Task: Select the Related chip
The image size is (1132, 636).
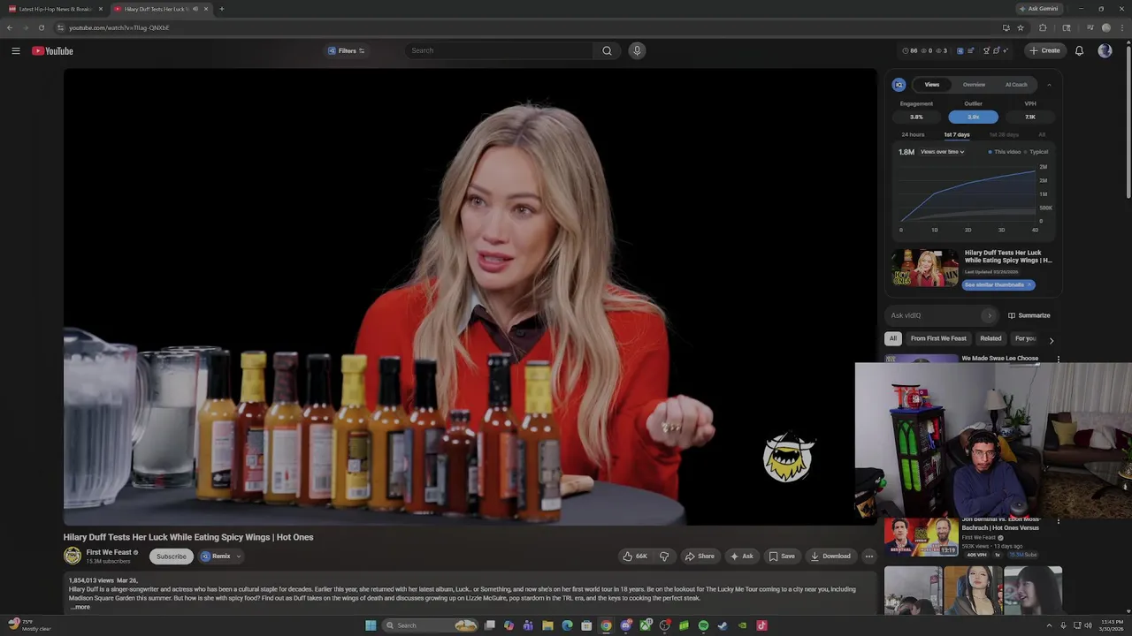Action: [990, 338]
